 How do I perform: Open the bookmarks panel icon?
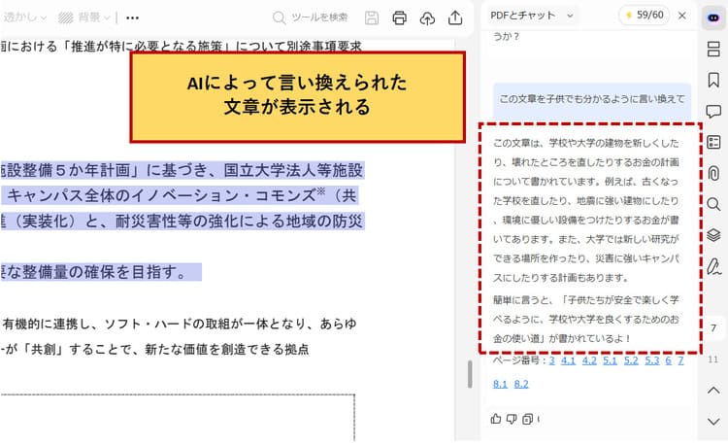pos(713,80)
